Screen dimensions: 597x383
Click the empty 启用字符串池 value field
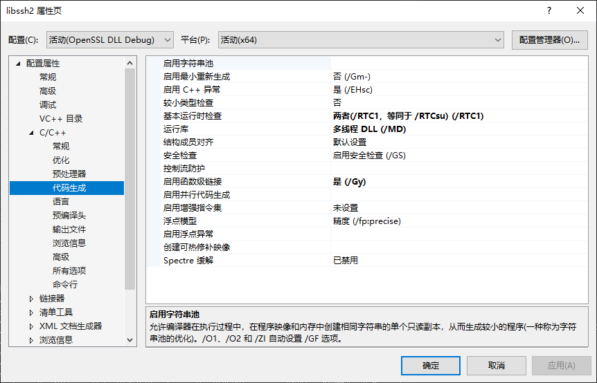(x=459, y=64)
